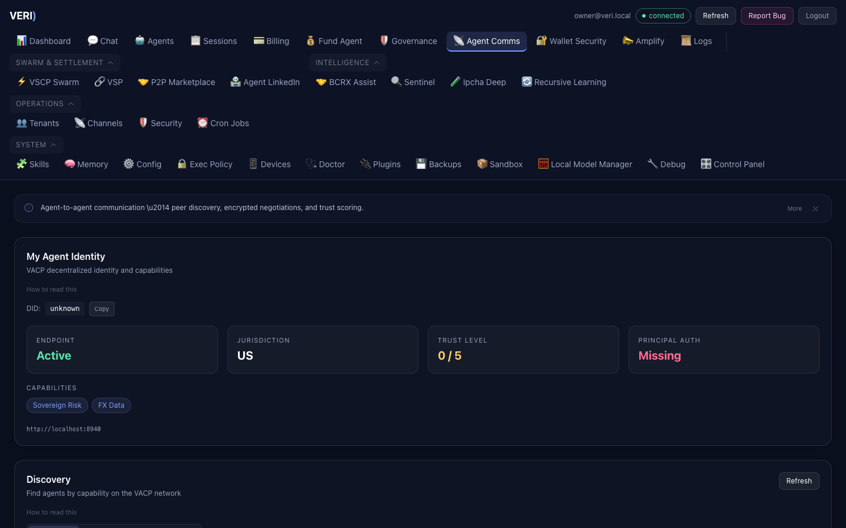Image resolution: width=846 pixels, height=528 pixels.
Task: Click the VSCP Swarm lightning icon
Action: pos(22,82)
